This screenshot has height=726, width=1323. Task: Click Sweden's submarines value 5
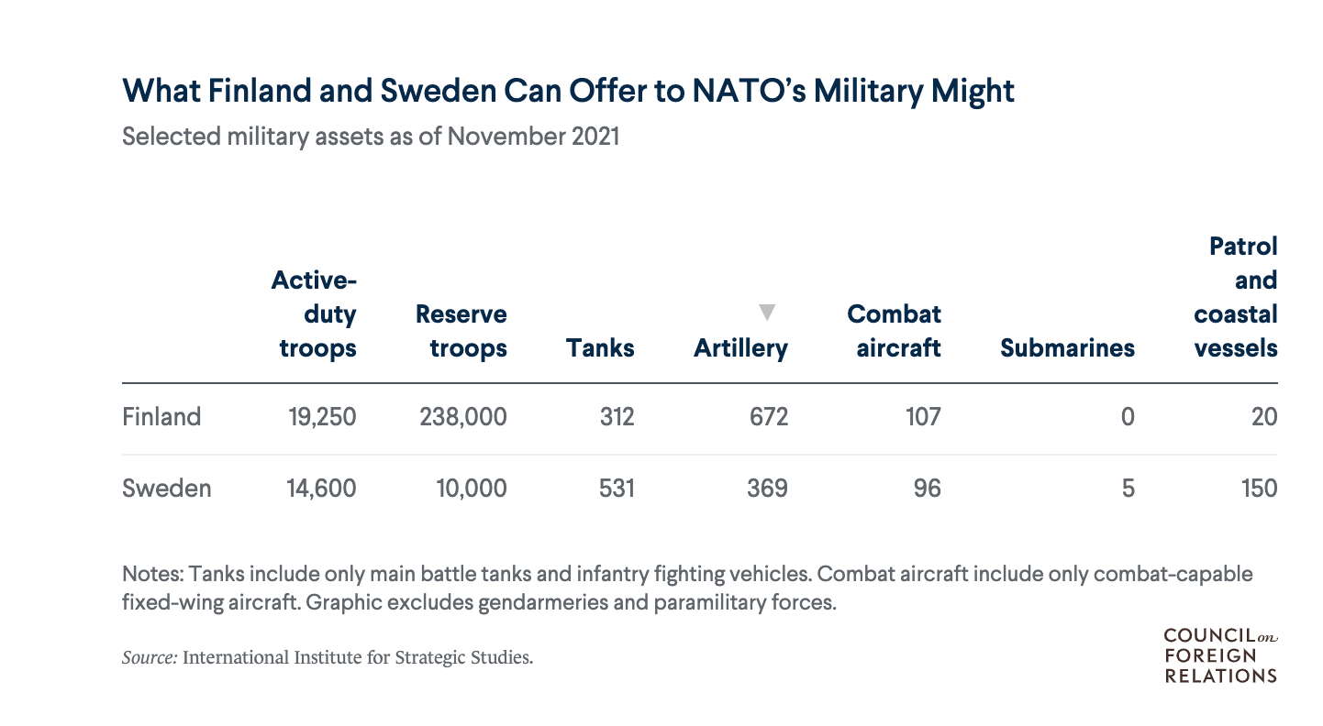pyautogui.click(x=1128, y=488)
